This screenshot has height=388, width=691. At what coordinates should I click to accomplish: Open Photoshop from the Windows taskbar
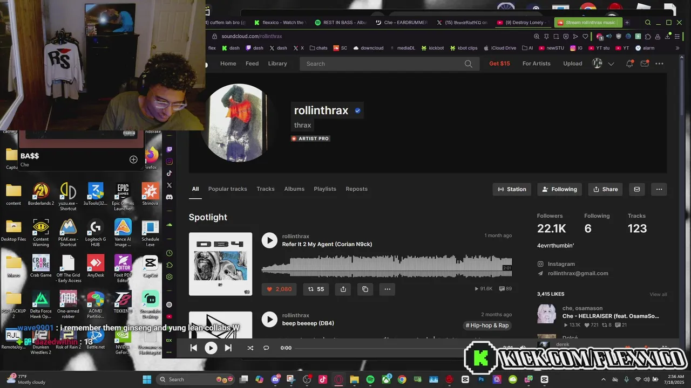coord(481,379)
